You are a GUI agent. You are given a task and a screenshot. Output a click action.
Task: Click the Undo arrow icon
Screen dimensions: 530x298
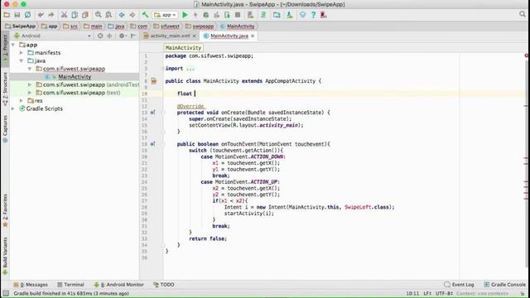pos(41,15)
